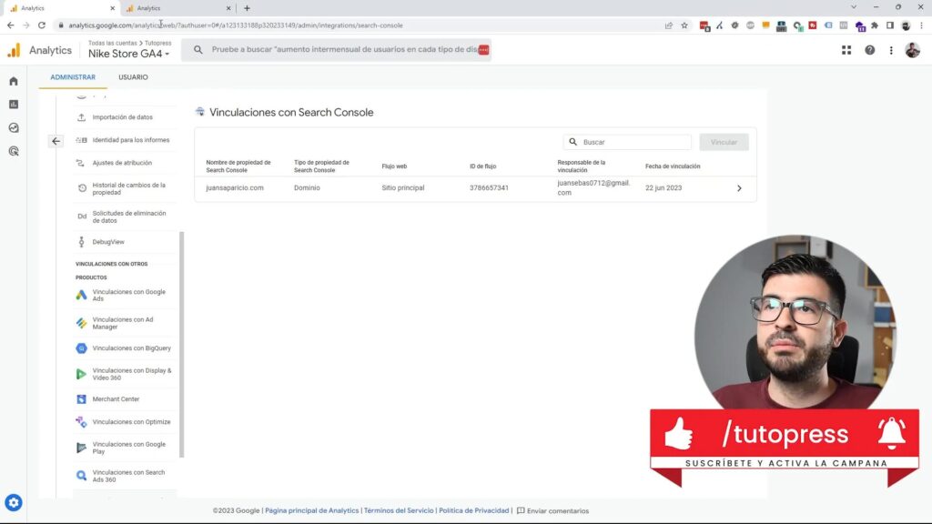Click Todas las cuentas breadcrumb
Screen dimensions: 932x524
112,43
